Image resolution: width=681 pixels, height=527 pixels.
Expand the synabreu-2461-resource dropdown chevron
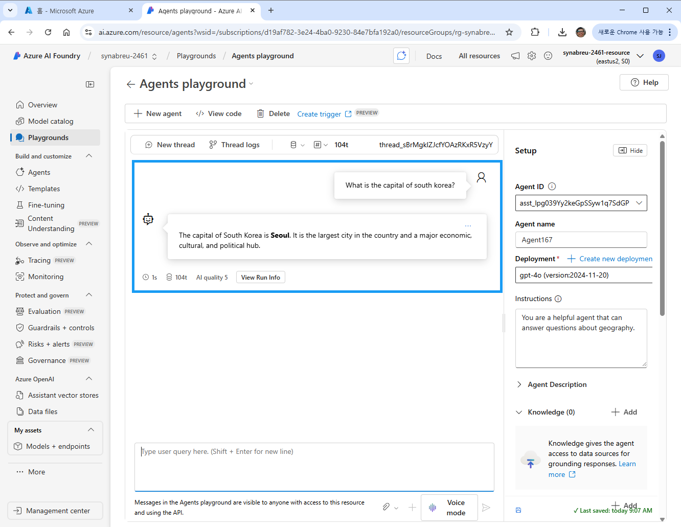[x=640, y=55]
